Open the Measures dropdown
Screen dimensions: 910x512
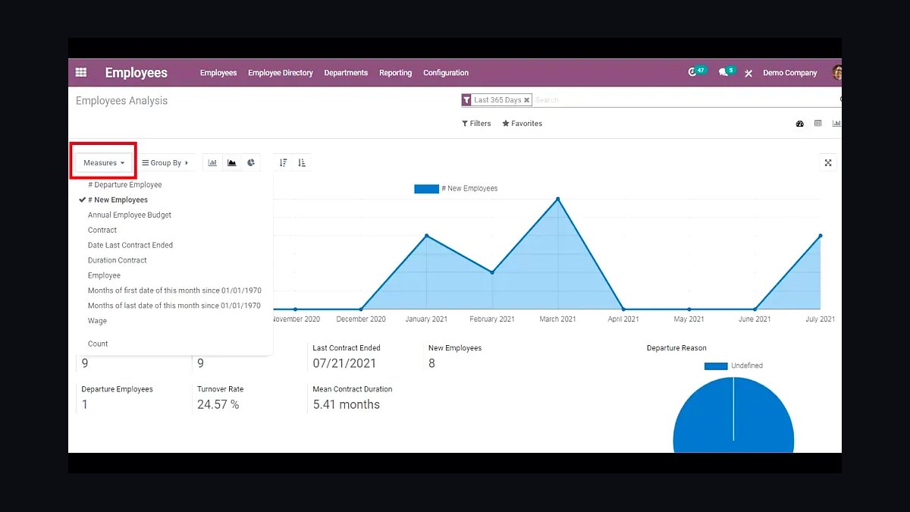[x=104, y=163]
